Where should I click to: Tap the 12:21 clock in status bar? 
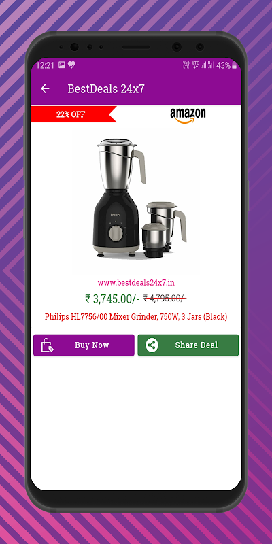[x=45, y=65]
